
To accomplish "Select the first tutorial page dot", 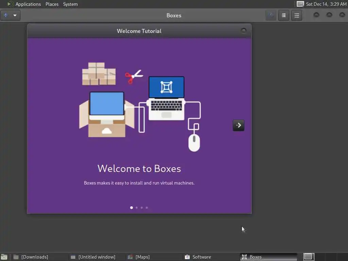I will (132, 208).
